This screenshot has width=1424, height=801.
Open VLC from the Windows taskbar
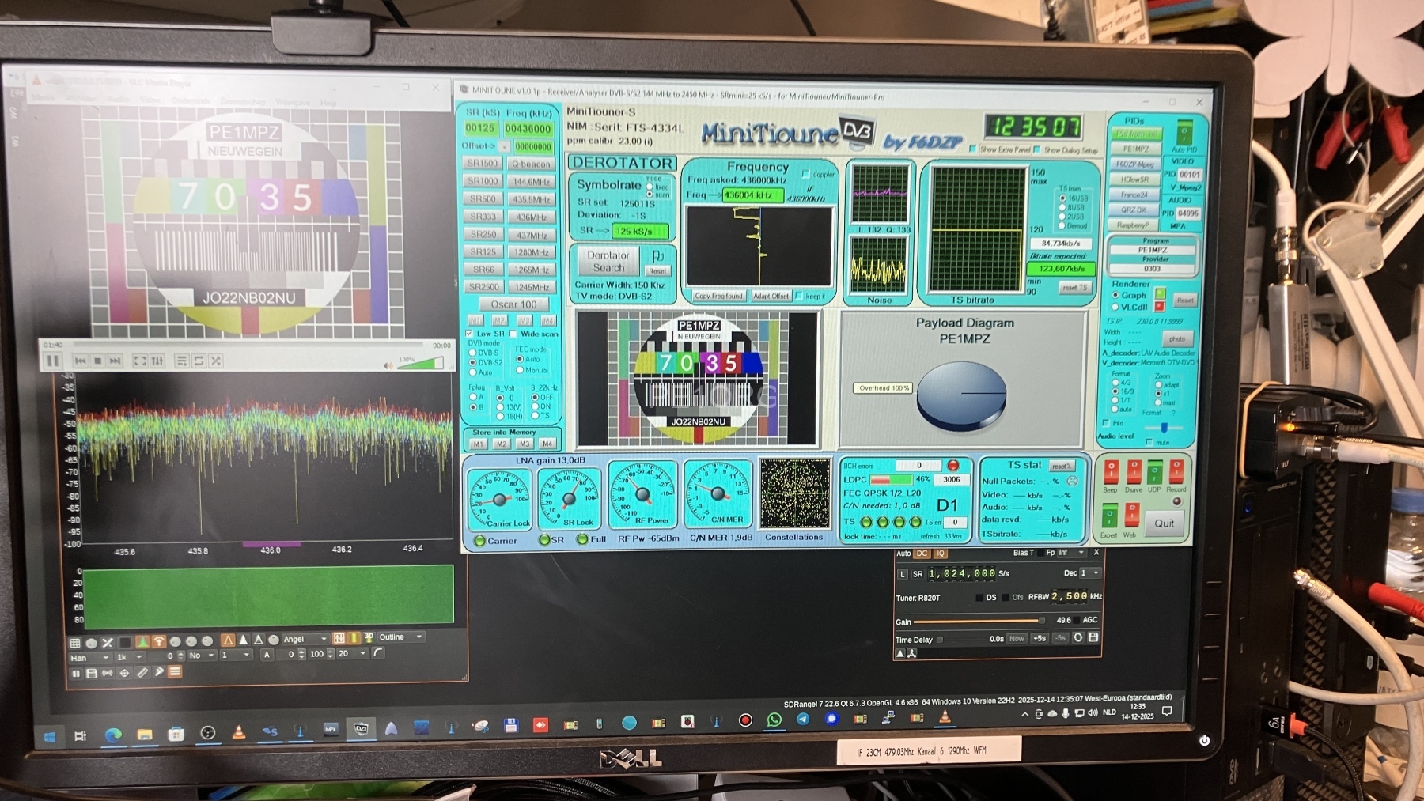click(239, 733)
